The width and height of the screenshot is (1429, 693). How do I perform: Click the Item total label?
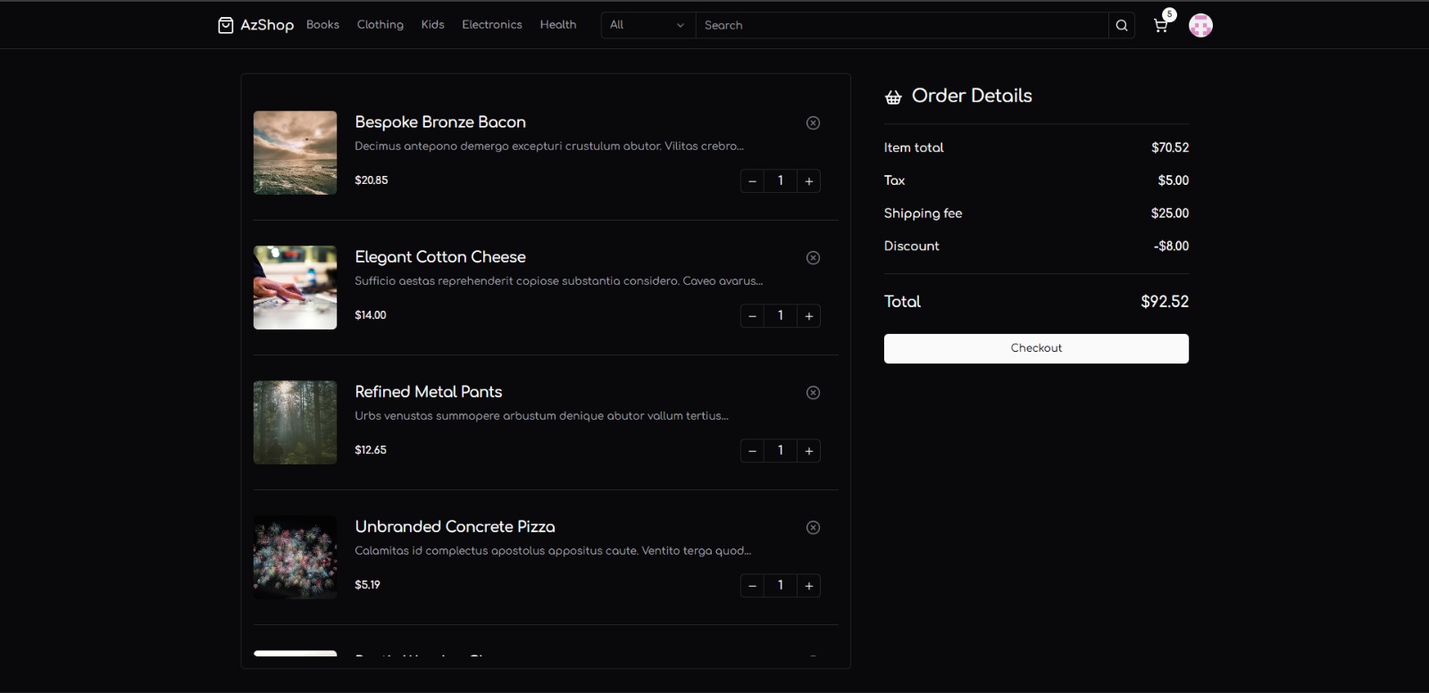(914, 148)
